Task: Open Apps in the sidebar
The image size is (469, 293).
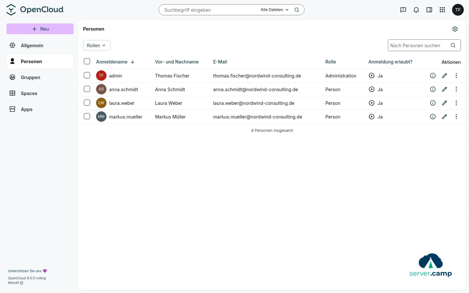Action: tap(40, 109)
